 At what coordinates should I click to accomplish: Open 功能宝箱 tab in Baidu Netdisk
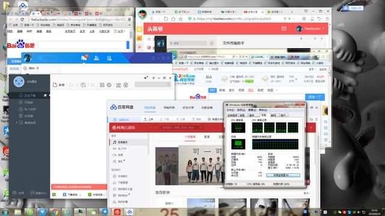pyautogui.click(x=207, y=107)
